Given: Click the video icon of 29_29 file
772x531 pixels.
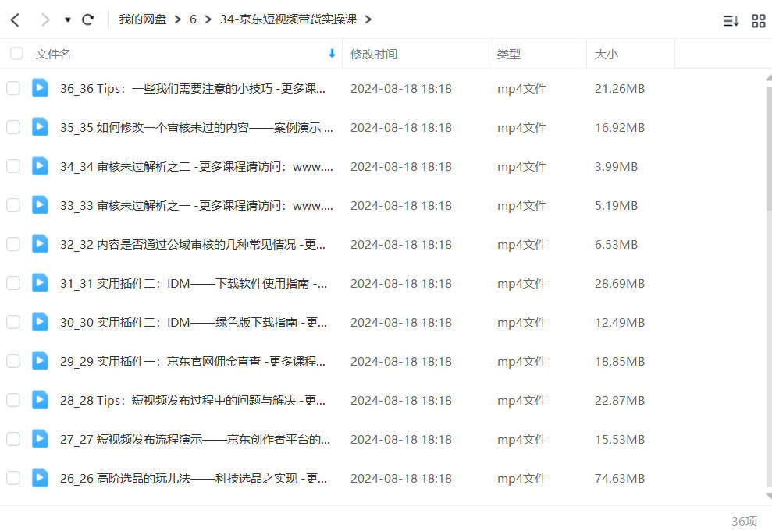Looking at the screenshot, I should (40, 361).
